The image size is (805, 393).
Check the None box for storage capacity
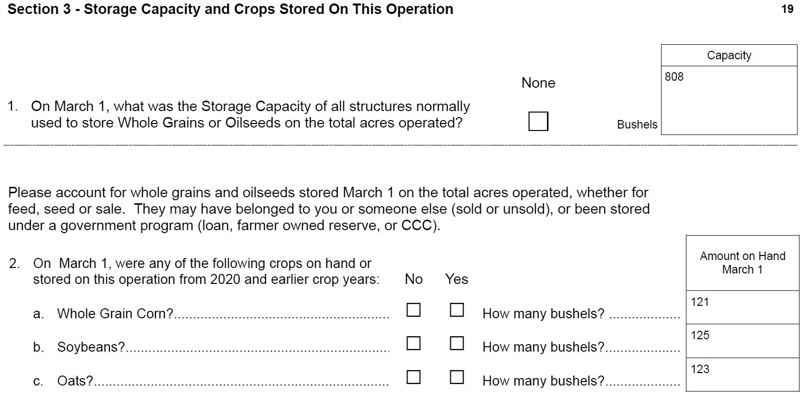538,121
